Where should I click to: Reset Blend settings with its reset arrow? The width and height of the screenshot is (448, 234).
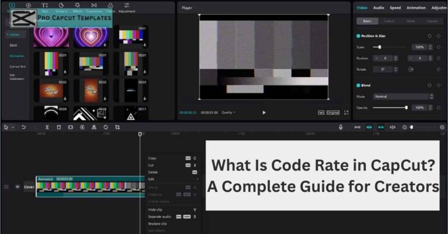click(x=429, y=85)
